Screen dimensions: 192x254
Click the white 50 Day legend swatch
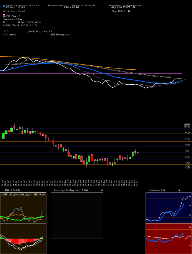4,11
